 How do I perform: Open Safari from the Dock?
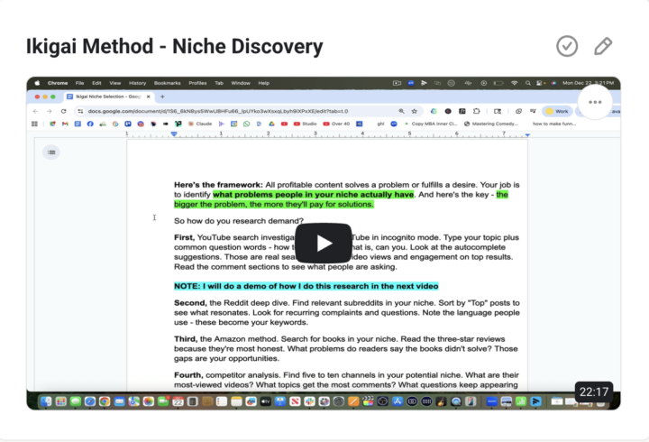pos(90,401)
